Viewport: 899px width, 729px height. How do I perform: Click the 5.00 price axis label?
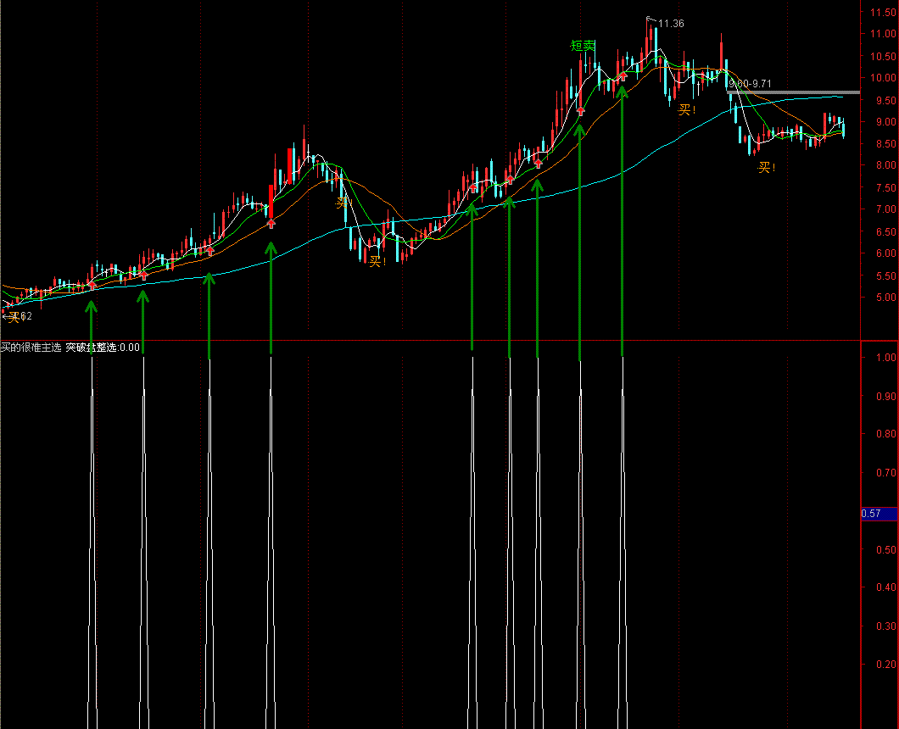pos(885,298)
